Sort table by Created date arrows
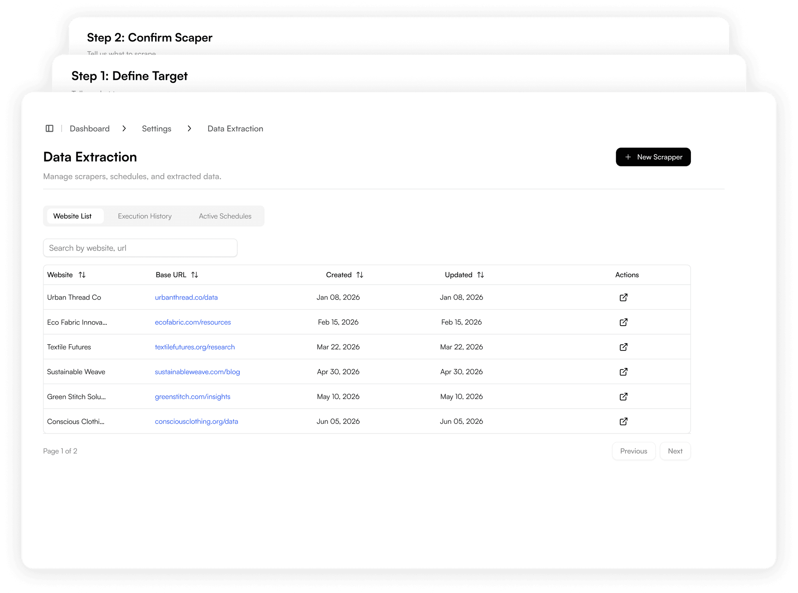Image resolution: width=798 pixels, height=593 pixels. click(360, 275)
